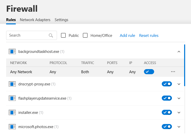Click the installer.exe app icon

tap(12, 113)
